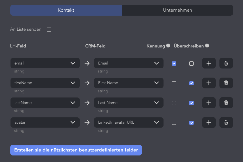The image size is (243, 162).
Task: Show info for the Kennung column
Action: tap(168, 46)
